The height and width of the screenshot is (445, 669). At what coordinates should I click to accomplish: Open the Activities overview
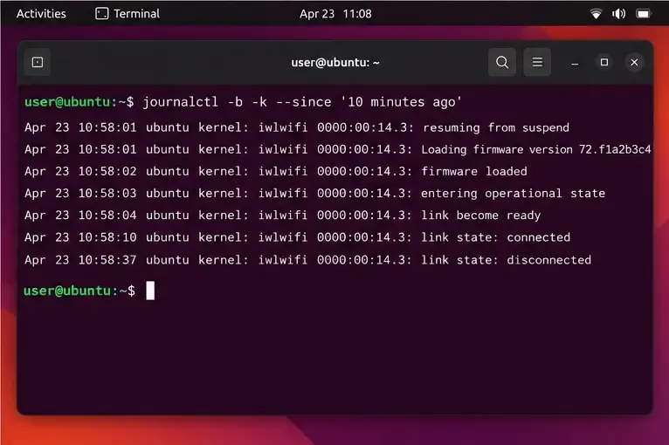[x=41, y=14]
